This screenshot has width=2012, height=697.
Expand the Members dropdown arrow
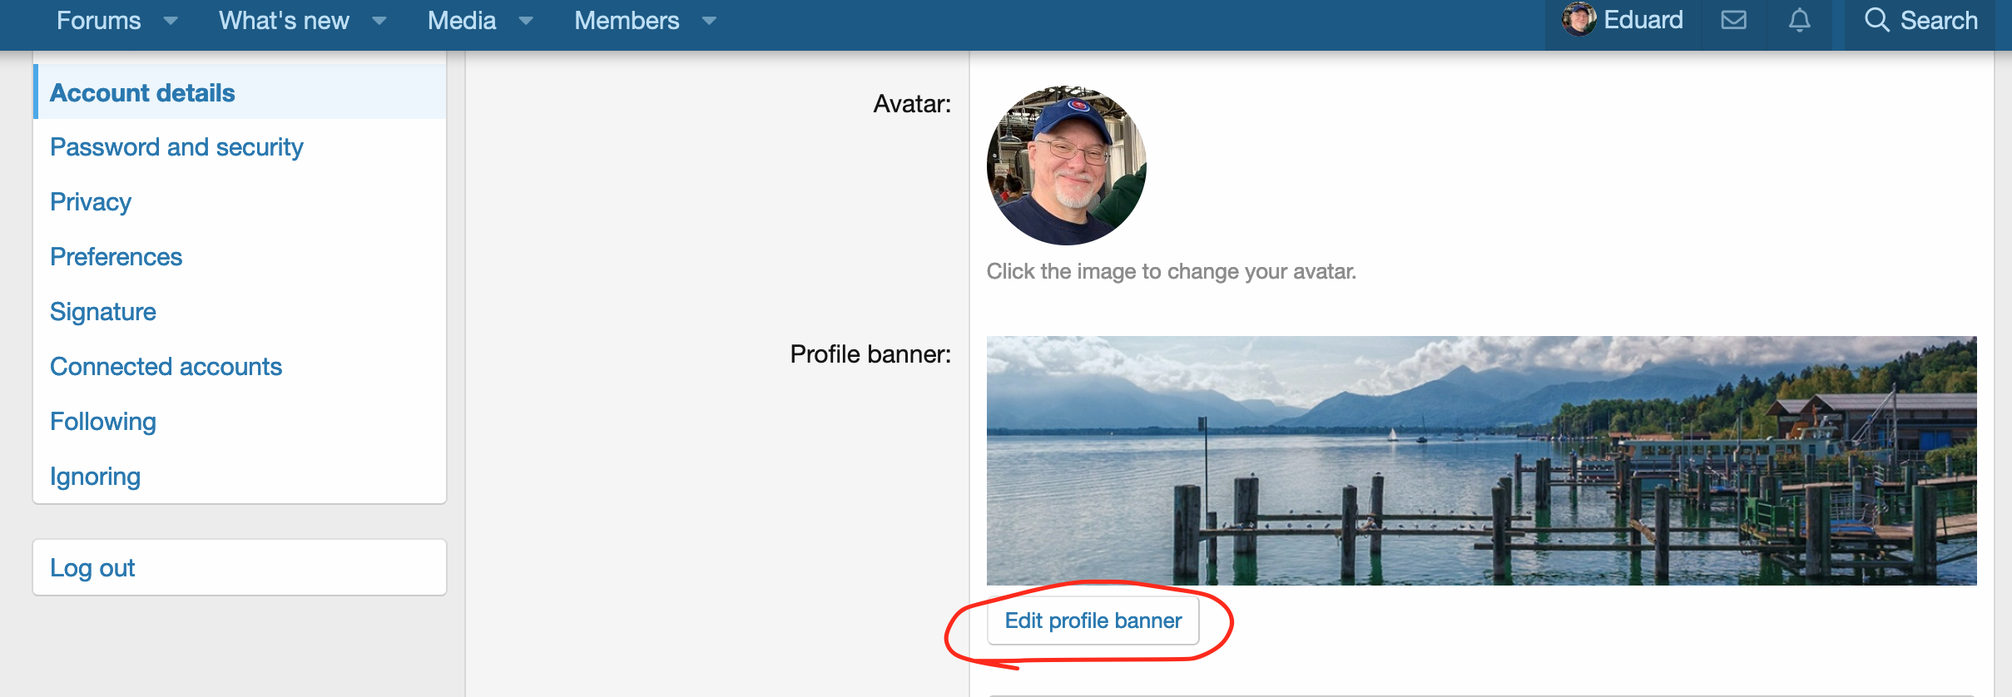click(x=709, y=21)
